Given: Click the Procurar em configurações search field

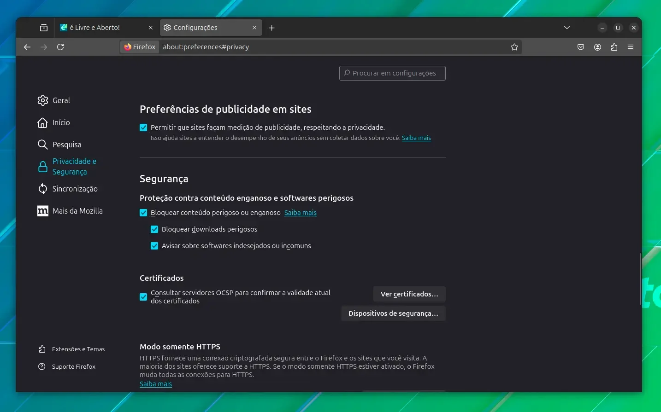Looking at the screenshot, I should coord(392,73).
